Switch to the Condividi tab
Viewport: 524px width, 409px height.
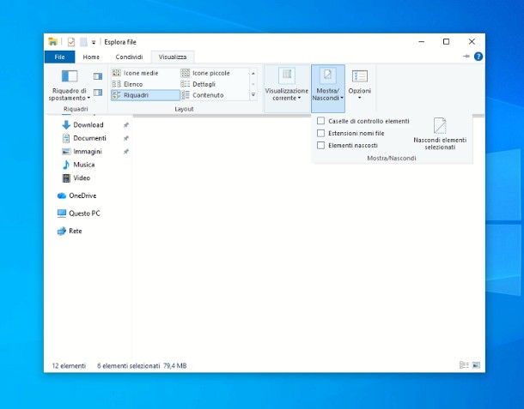coord(129,57)
